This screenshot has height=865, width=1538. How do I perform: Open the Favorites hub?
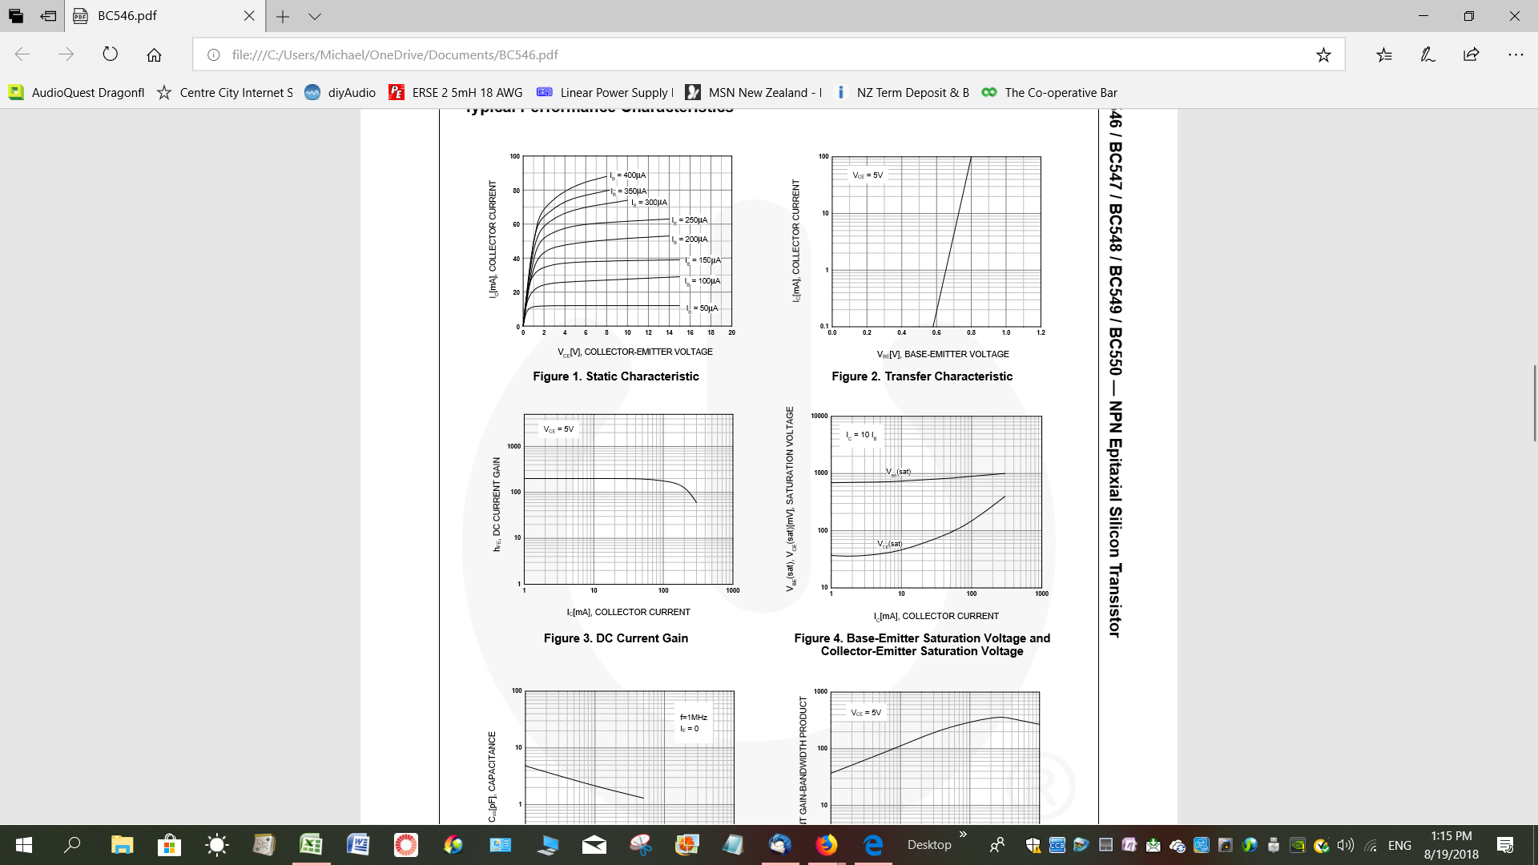pyautogui.click(x=1384, y=54)
